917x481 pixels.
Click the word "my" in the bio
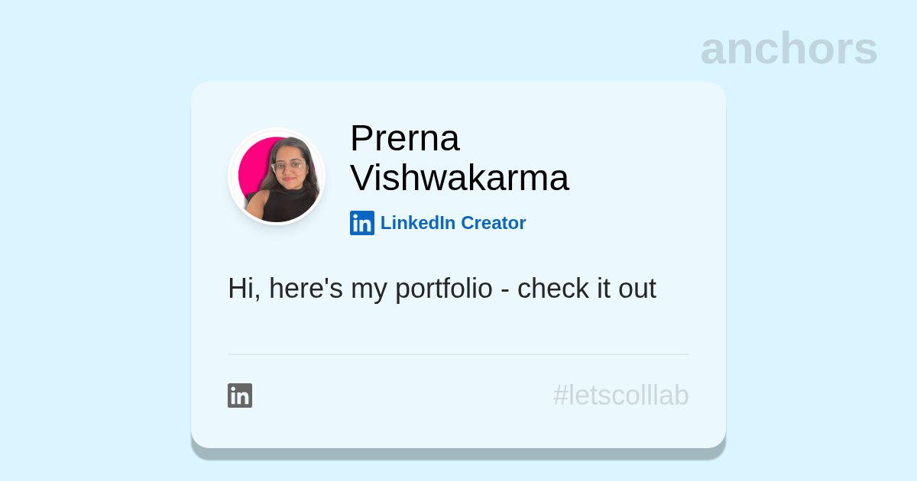tap(368, 289)
